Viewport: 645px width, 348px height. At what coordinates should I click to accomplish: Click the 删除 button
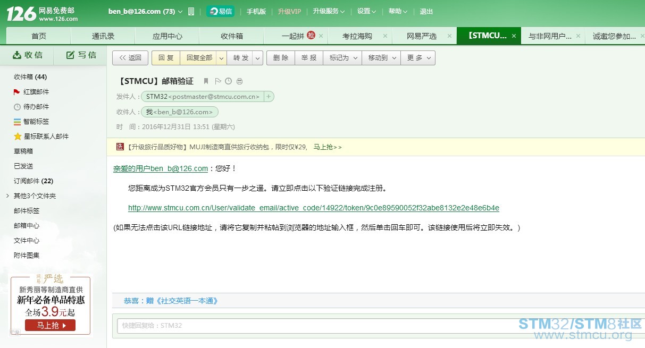pos(281,58)
